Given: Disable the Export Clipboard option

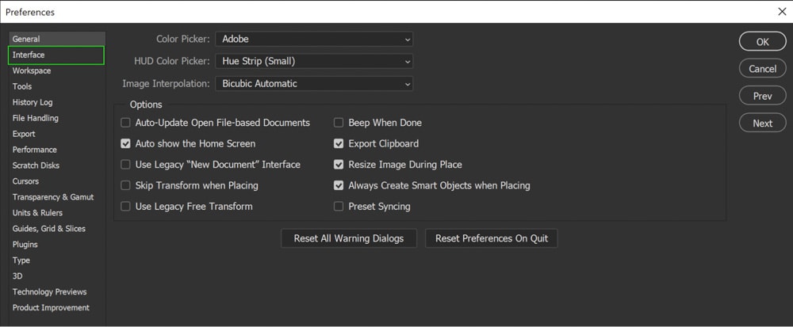Looking at the screenshot, I should pyautogui.click(x=339, y=144).
